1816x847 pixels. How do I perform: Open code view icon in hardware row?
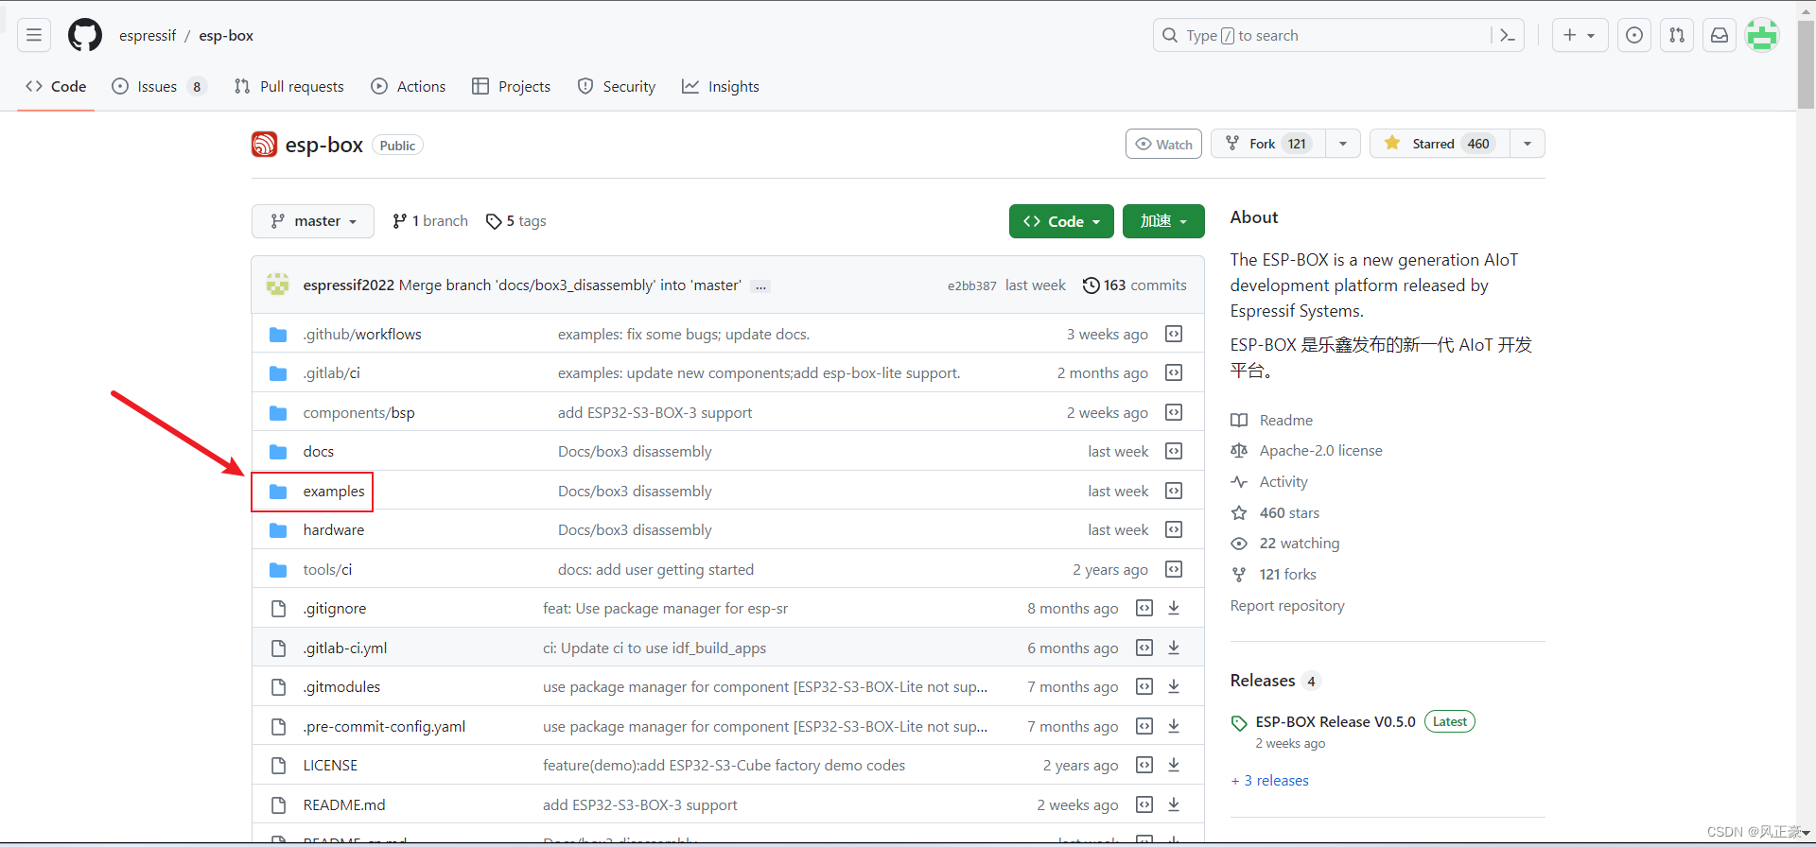(1174, 529)
